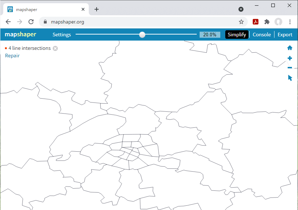Open a new browser tab
Screen dimensions: 298x210
point(97,9)
